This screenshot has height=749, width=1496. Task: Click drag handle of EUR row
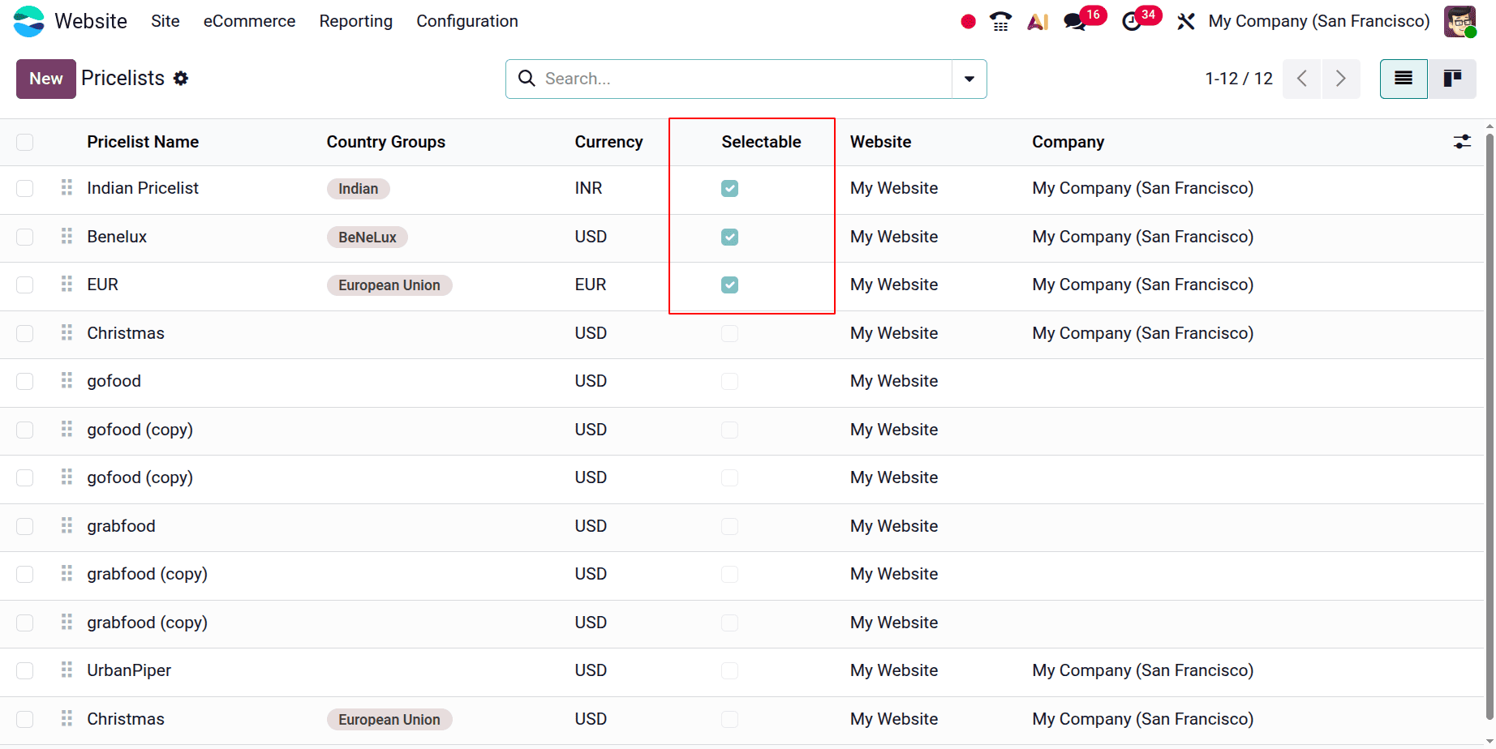point(67,285)
